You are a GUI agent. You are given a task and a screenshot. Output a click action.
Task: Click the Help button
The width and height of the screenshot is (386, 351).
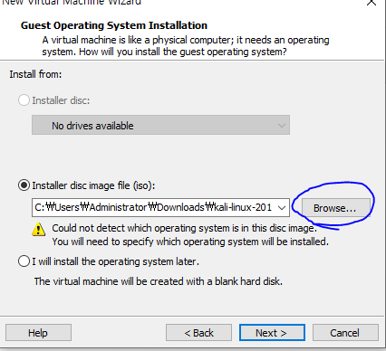point(38,333)
